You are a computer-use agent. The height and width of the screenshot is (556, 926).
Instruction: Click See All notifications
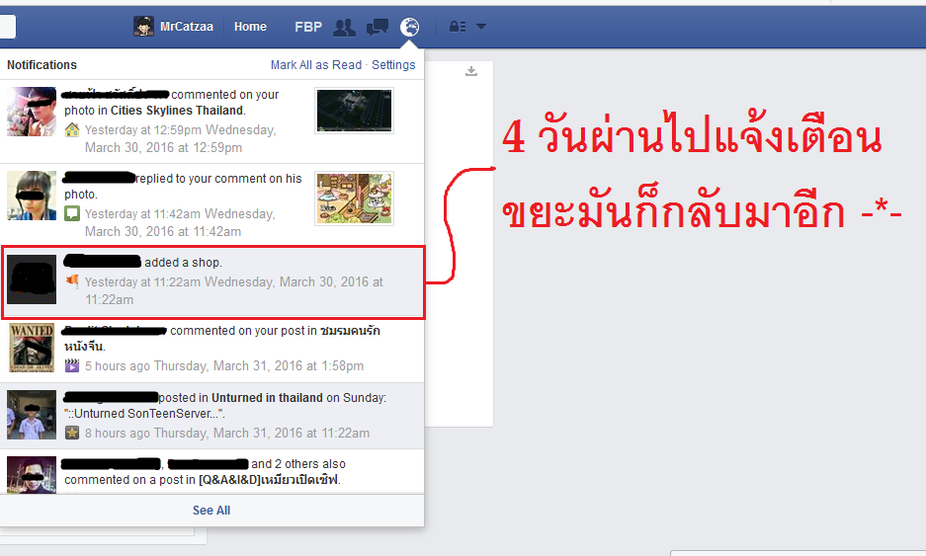(x=211, y=511)
